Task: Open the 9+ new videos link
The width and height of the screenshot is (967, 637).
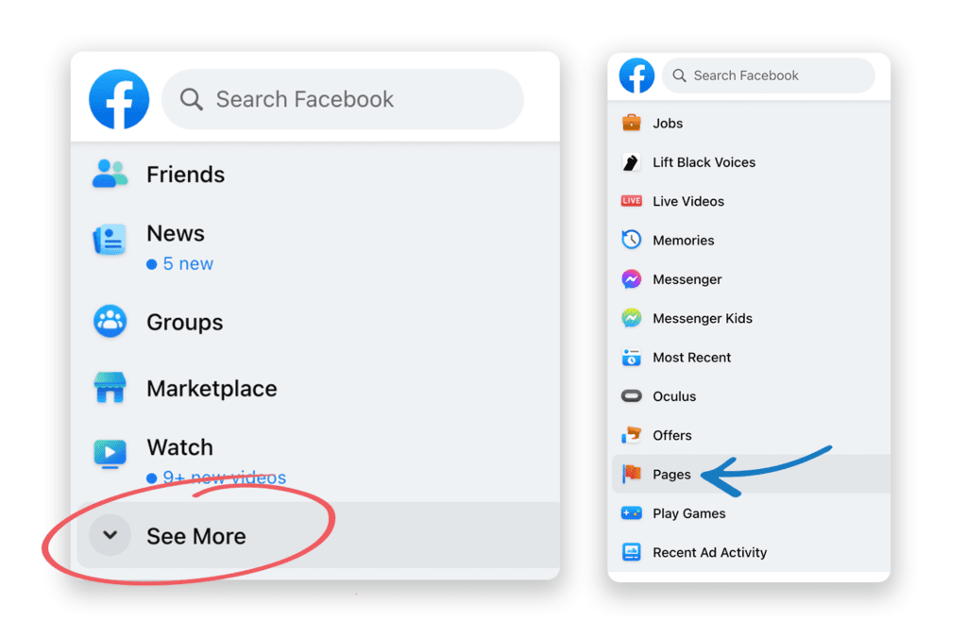Action: (215, 478)
